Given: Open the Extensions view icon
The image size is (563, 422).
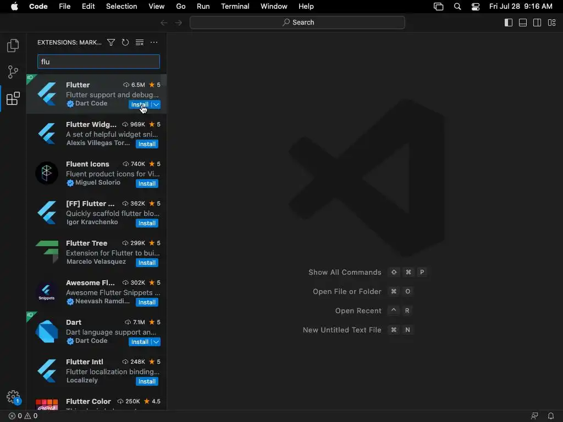Looking at the screenshot, I should (13, 98).
